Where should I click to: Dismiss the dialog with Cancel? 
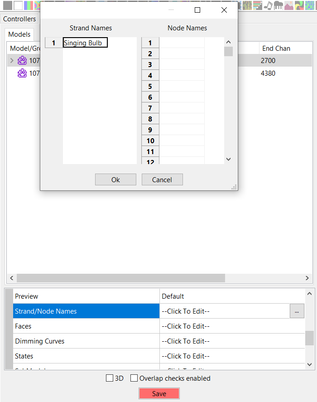click(x=162, y=179)
